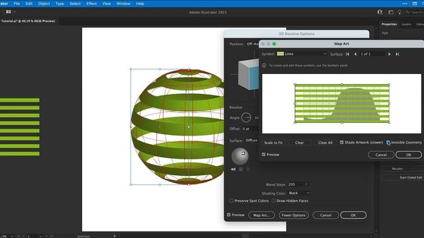Open the zoom level dropdown in status bar
Image resolution: width=424 pixels, height=238 pixels.
pos(12,236)
